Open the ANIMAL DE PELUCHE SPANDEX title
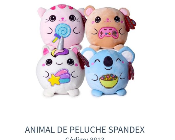175x140 pixels. pos(85,130)
